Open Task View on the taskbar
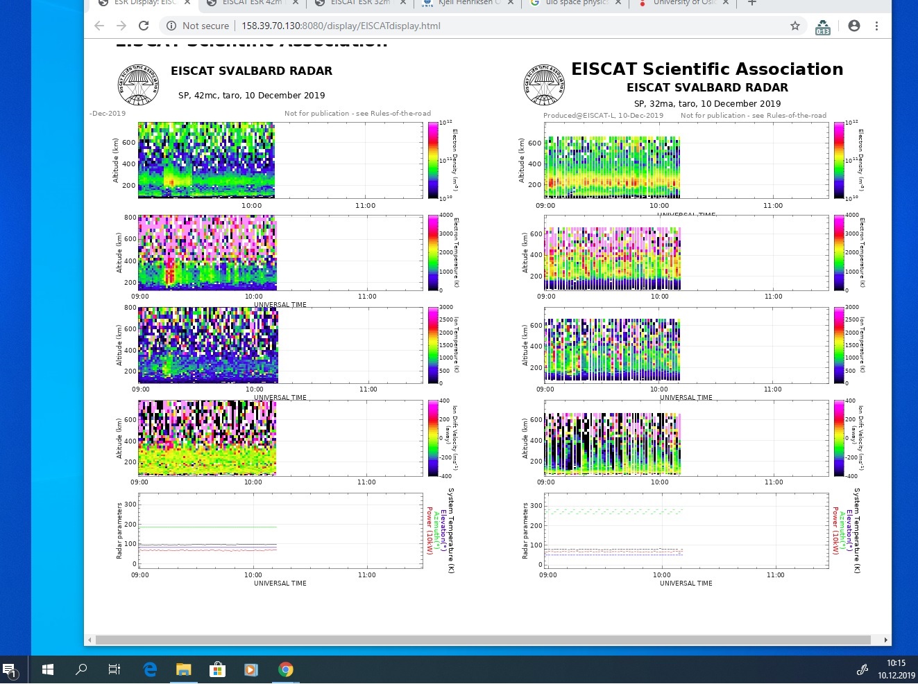Image resolution: width=918 pixels, height=684 pixels. coord(114,669)
